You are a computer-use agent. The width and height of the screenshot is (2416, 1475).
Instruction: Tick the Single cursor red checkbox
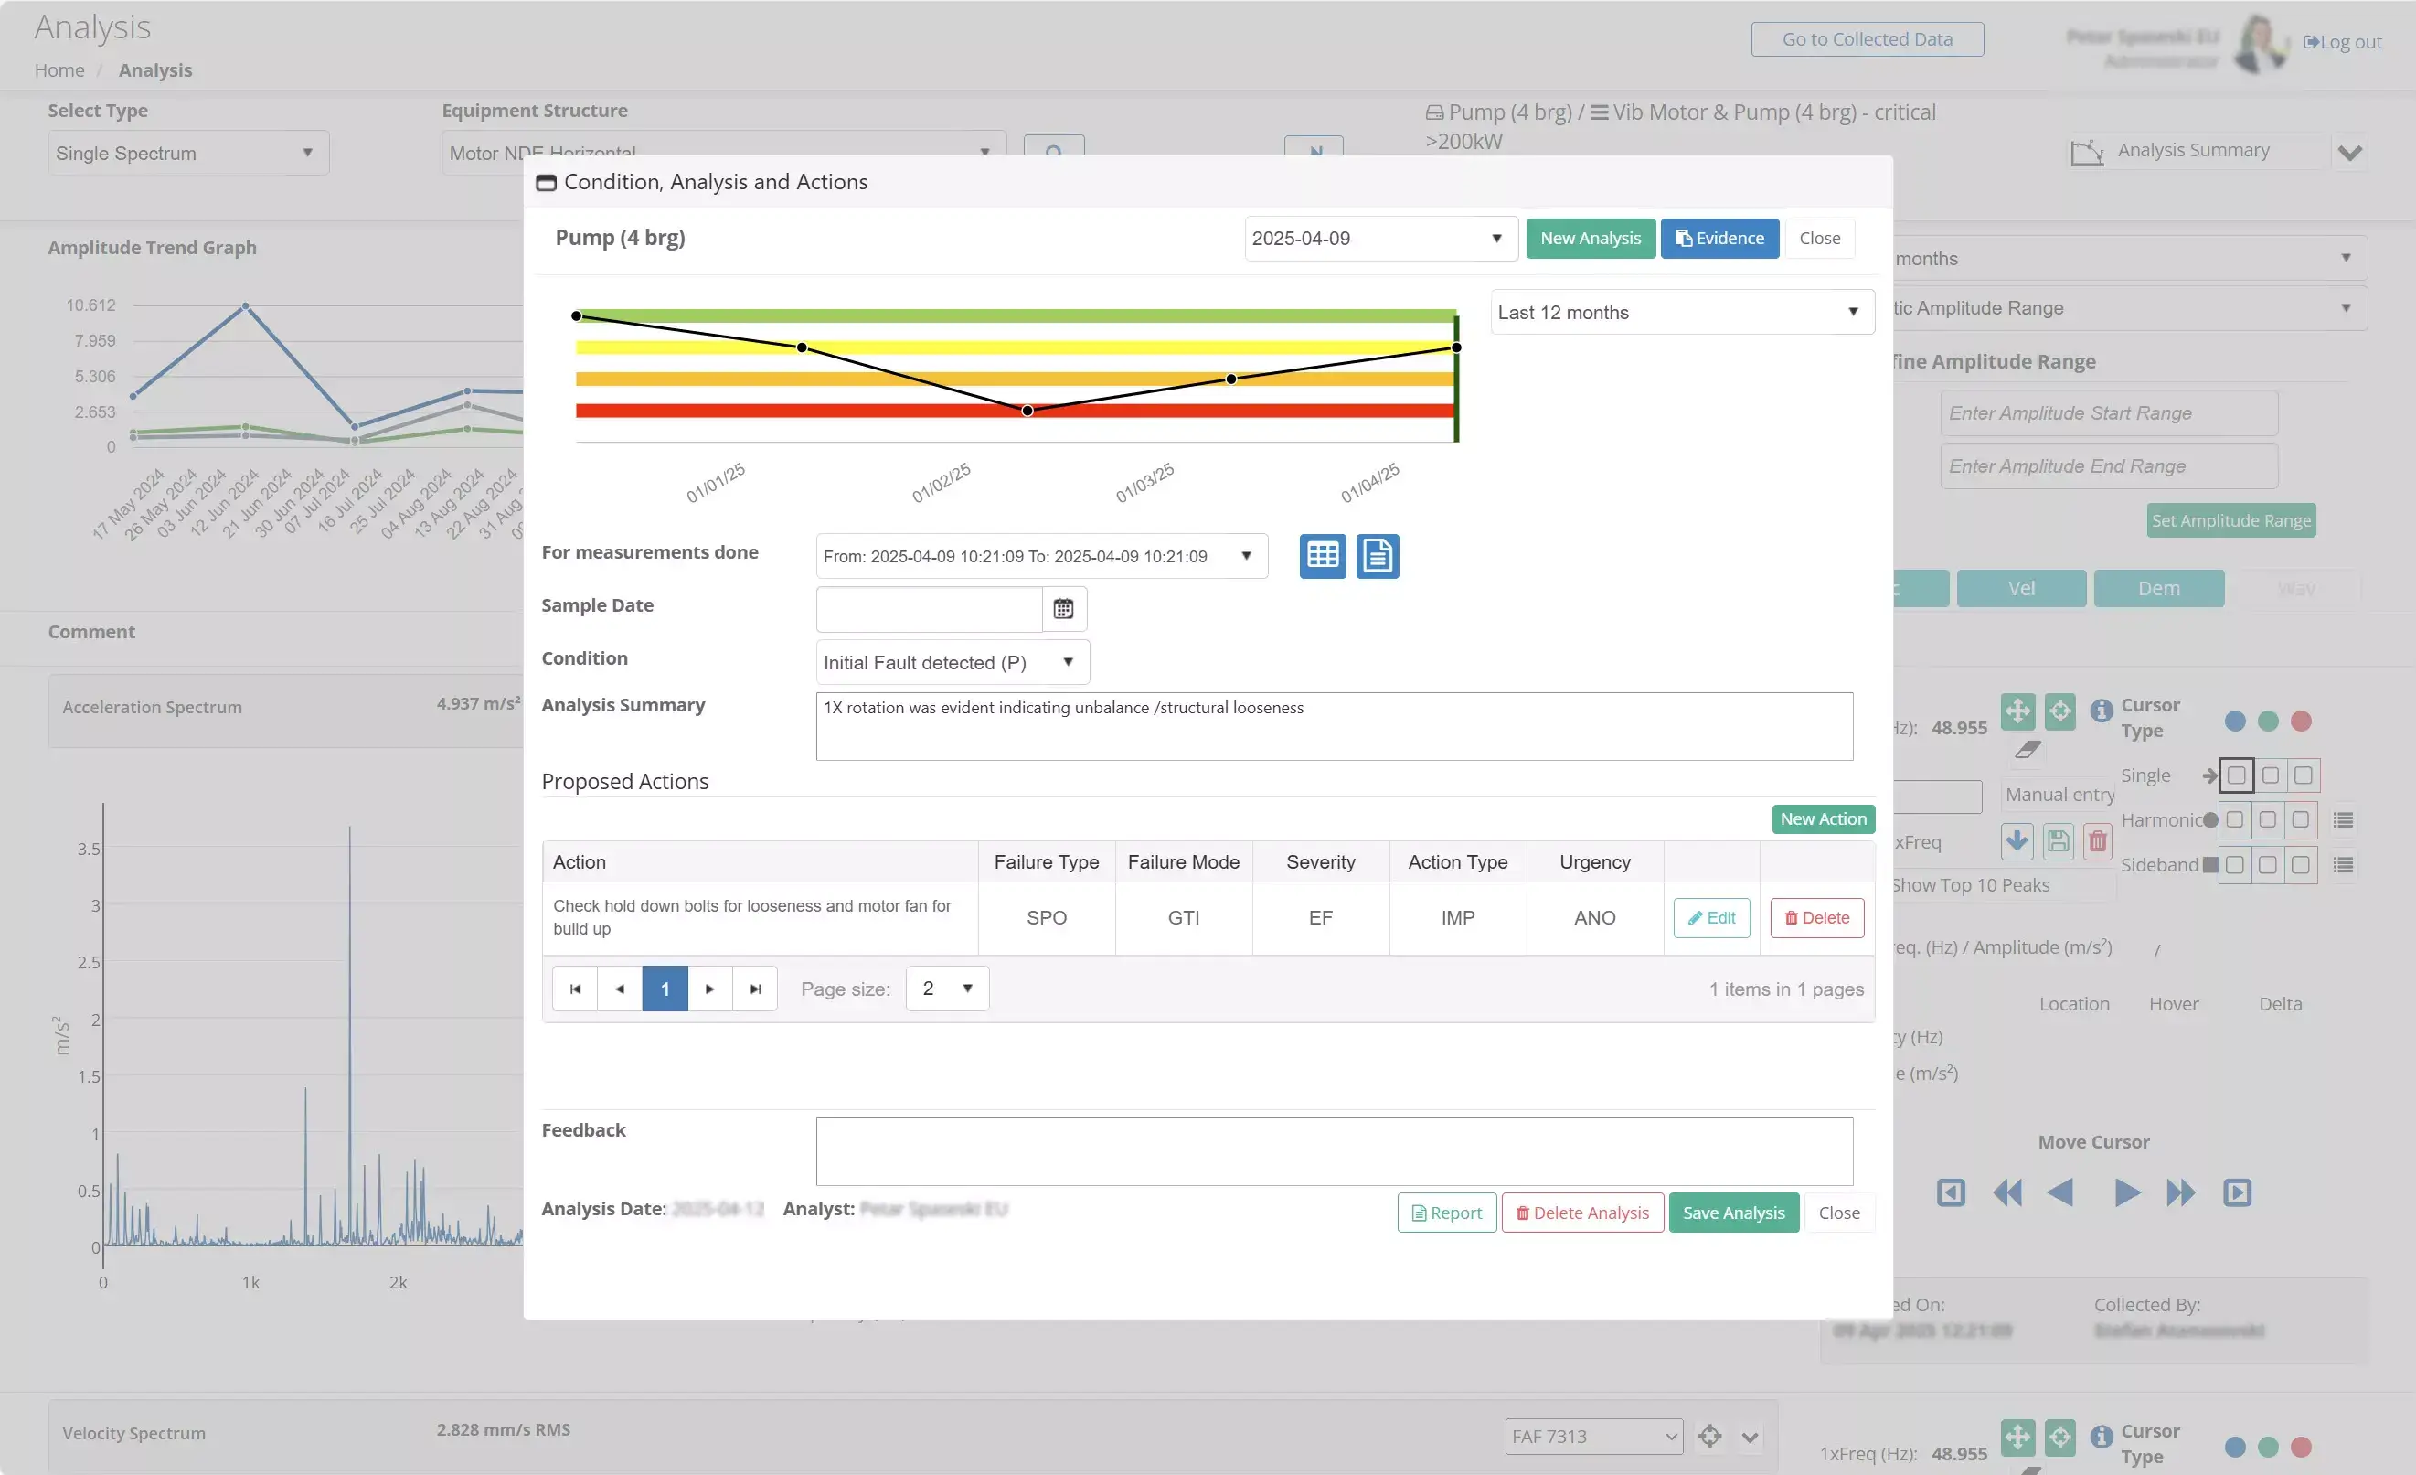pos(2303,775)
